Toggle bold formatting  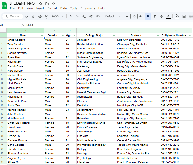click(148, 16)
